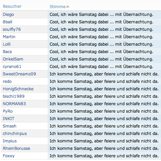The width and height of the screenshot is (161, 161).
Task: Select user soulfly76
Action: point(12,29)
